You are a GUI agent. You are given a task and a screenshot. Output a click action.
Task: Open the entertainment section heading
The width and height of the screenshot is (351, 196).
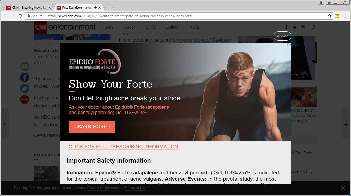tap(72, 27)
